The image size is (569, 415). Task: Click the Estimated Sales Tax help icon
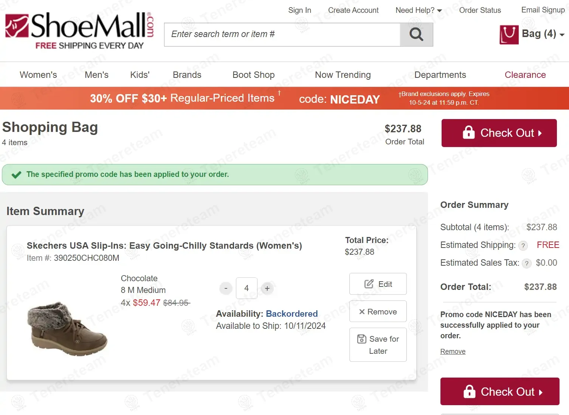[527, 263]
